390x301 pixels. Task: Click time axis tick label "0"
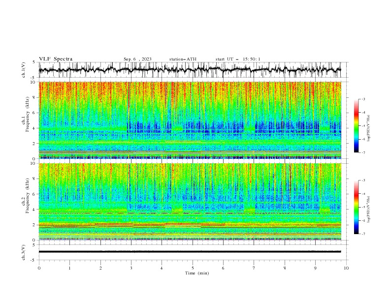39,268
